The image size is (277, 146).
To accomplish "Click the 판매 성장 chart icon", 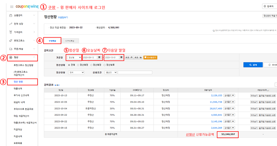I will (x=11, y=24).
